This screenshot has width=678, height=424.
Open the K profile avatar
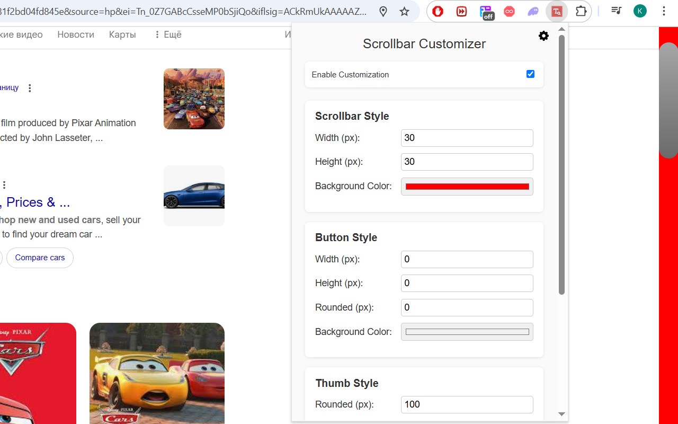click(x=640, y=11)
